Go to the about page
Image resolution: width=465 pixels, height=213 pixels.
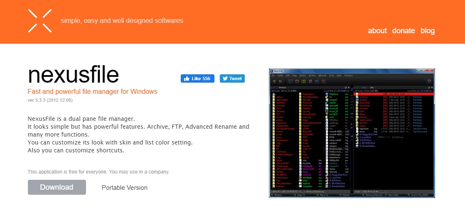tap(377, 31)
